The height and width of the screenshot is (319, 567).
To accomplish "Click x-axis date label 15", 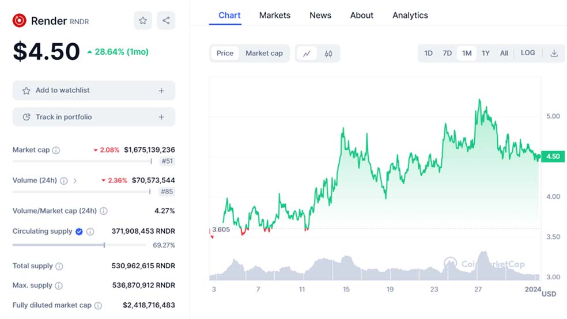I will click(x=346, y=290).
